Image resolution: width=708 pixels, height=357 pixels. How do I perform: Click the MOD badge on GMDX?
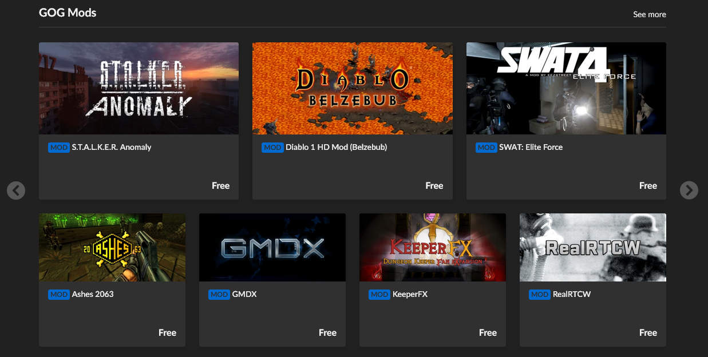(x=219, y=295)
